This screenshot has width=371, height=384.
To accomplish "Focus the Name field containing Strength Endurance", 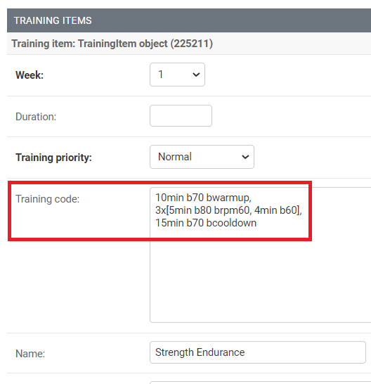I will coord(258,352).
